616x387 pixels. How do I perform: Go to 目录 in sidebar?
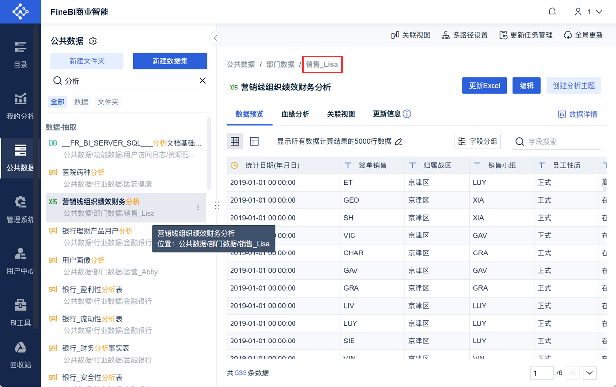(x=20, y=54)
